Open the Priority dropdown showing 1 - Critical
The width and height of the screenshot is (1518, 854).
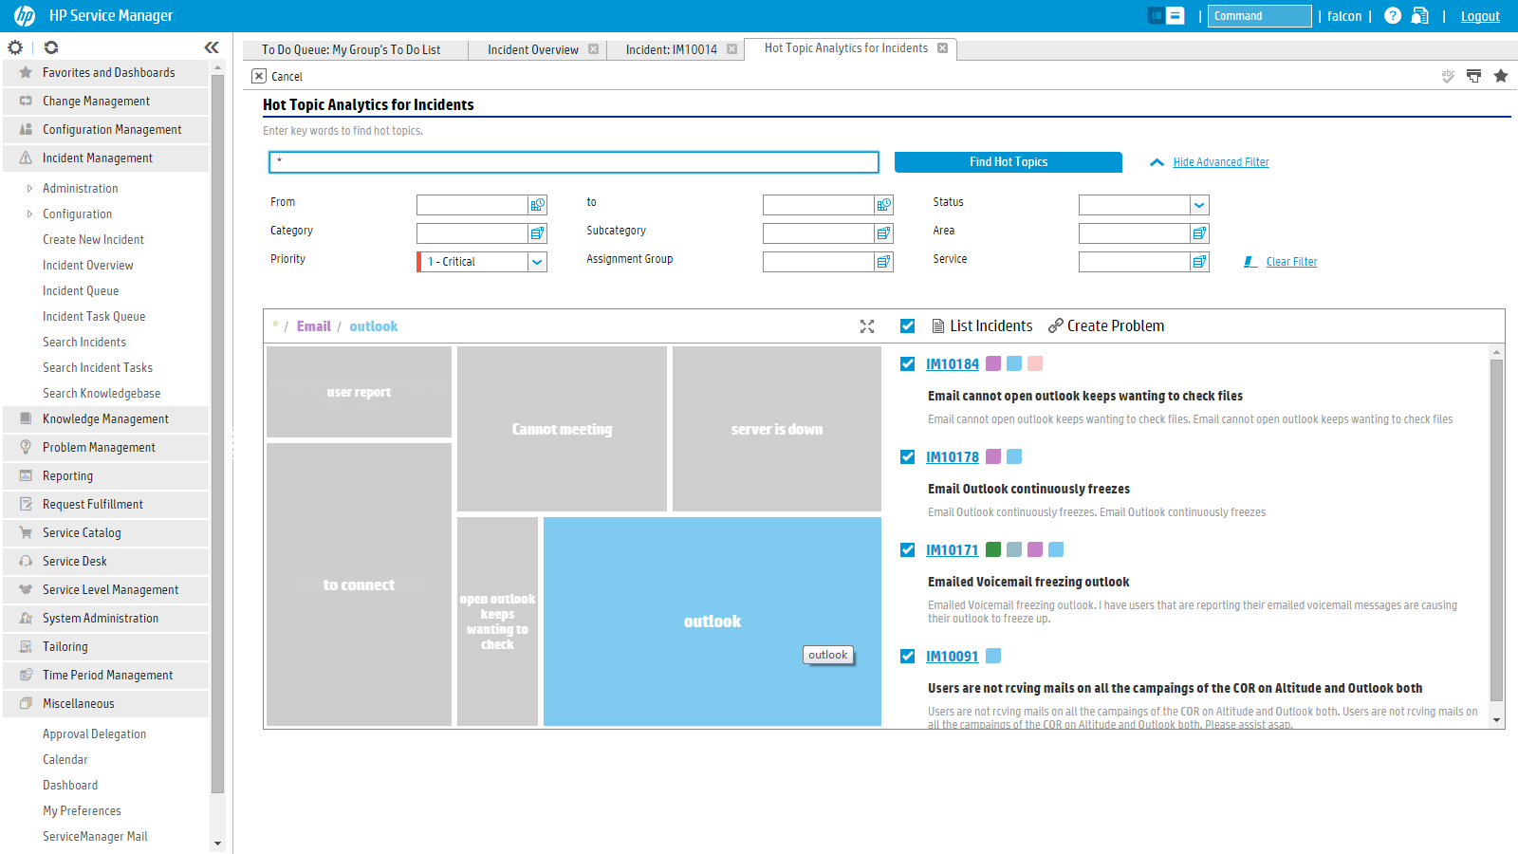coord(537,262)
